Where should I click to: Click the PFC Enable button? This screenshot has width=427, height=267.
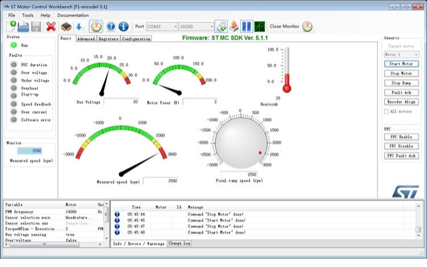pyautogui.click(x=401, y=137)
